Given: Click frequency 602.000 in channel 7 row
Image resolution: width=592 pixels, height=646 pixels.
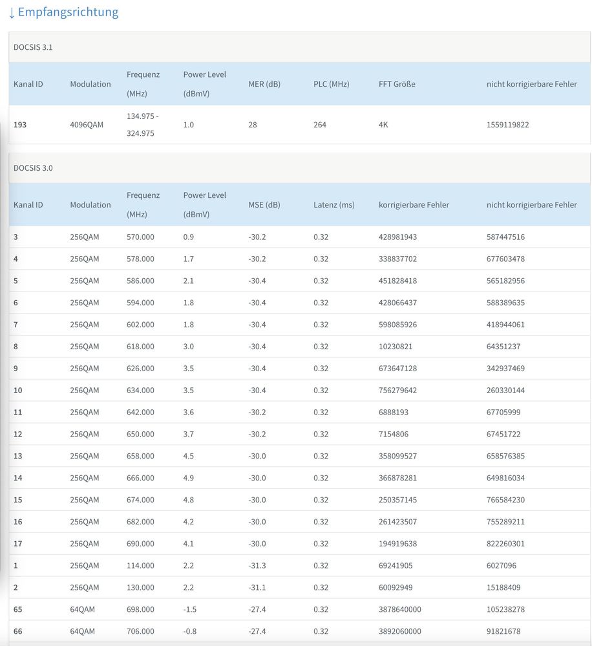Looking at the screenshot, I should pyautogui.click(x=140, y=325).
